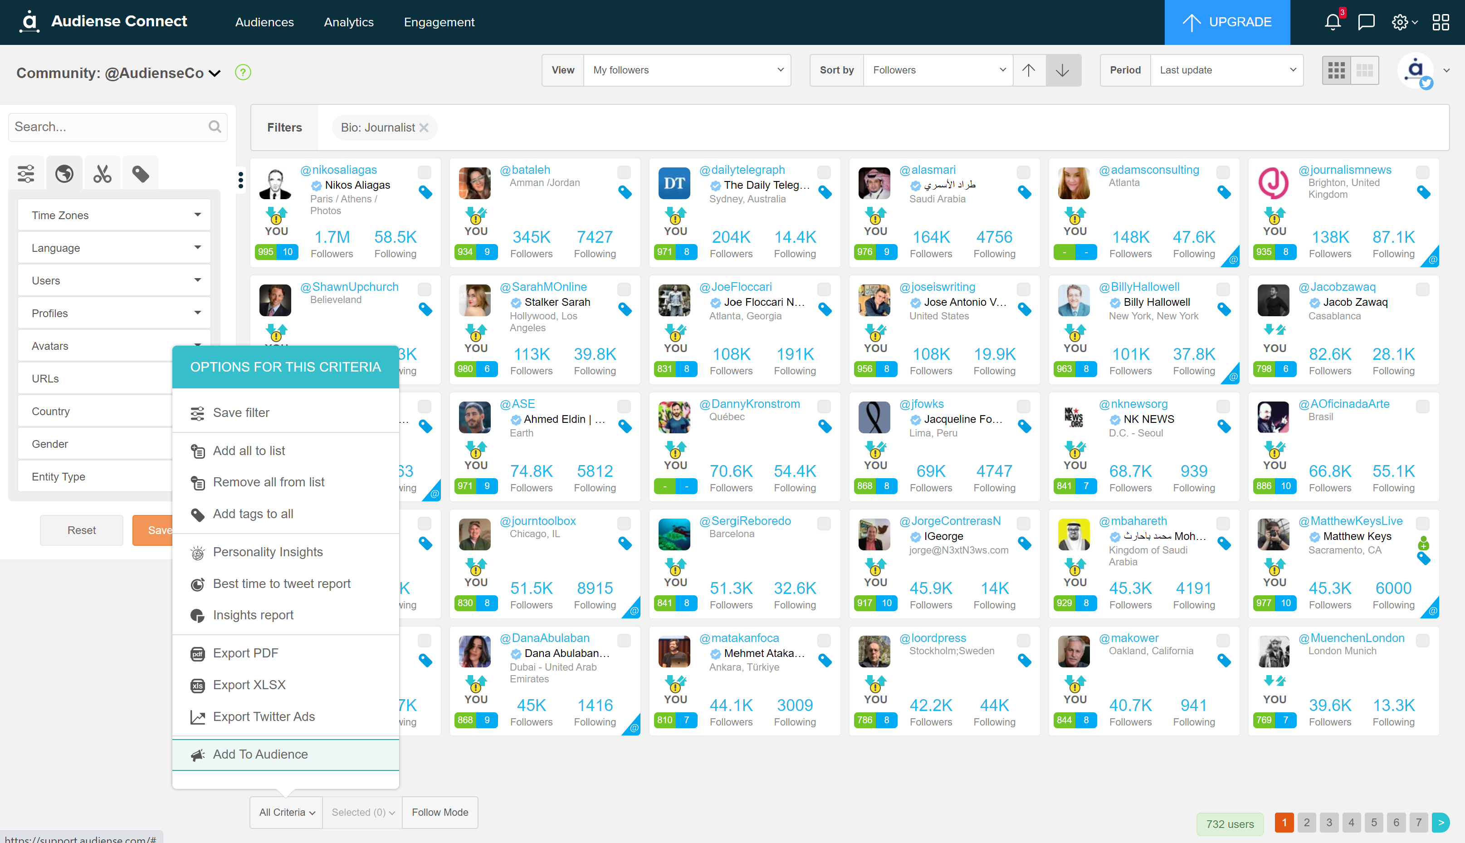Select the @bataleh card checkbox
The height and width of the screenshot is (843, 1465).
pos(624,172)
